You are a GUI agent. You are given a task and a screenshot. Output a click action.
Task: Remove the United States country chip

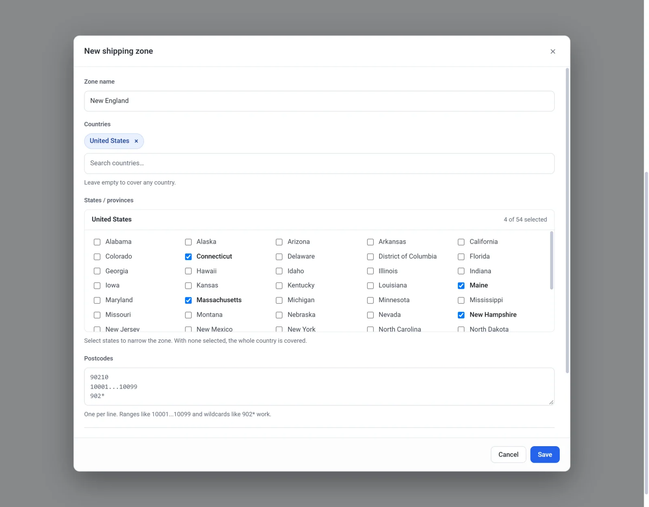click(x=136, y=141)
